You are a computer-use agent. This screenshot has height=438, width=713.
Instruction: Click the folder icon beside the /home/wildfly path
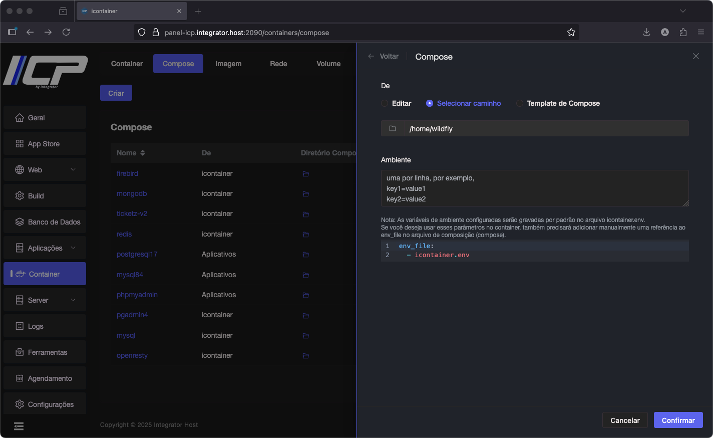pos(393,129)
